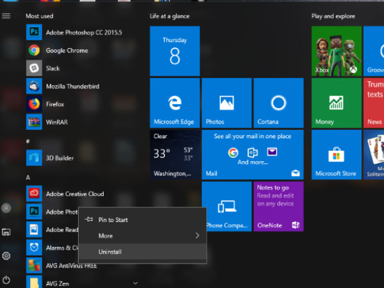Click the Washington weather tile
Viewport: 384px width, 288px height.
point(174,154)
